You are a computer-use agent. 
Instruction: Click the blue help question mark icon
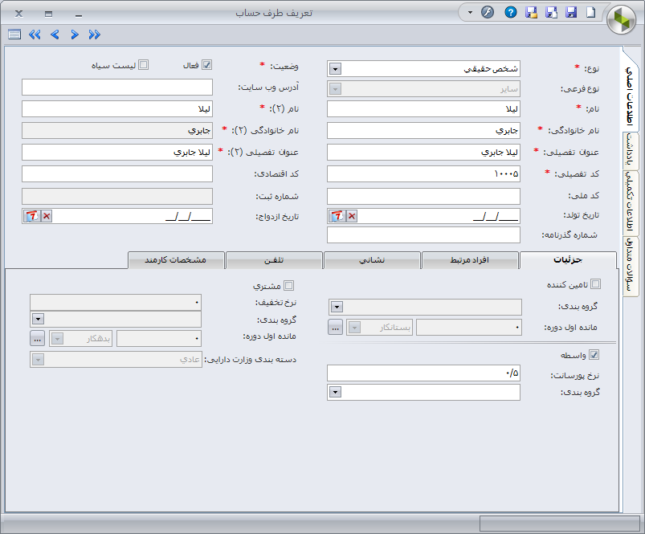coord(510,13)
